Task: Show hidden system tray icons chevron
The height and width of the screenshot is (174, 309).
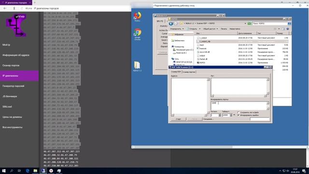Action: click(x=280, y=171)
